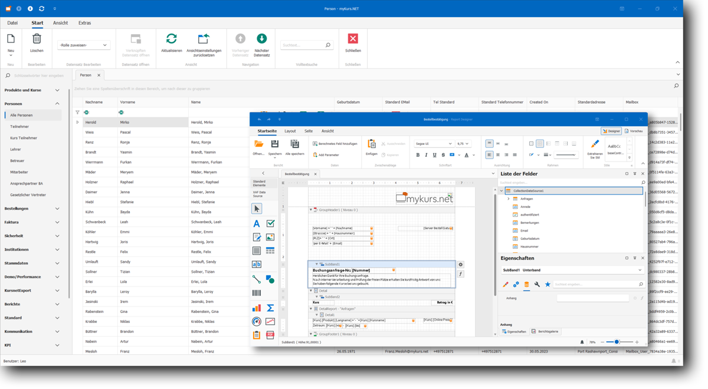708x389 pixels.
Task: Click Ansichtseinstellungen zurücksetzen icon
Action: [204, 39]
